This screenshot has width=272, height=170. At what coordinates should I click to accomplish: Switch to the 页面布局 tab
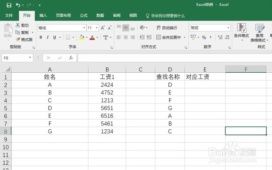click(x=63, y=15)
